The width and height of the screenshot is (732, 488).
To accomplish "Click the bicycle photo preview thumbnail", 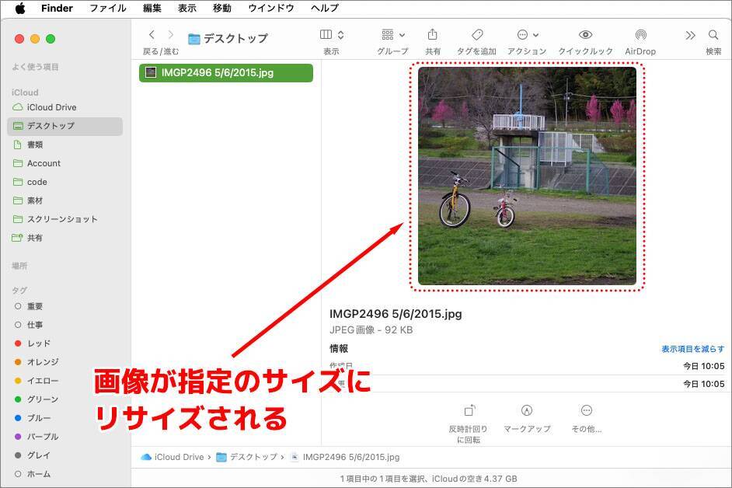I will click(x=527, y=176).
